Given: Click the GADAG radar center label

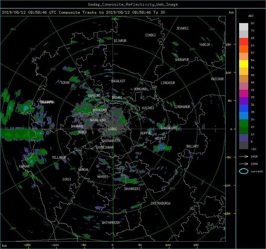Looking at the screenshot, I should (113, 129).
